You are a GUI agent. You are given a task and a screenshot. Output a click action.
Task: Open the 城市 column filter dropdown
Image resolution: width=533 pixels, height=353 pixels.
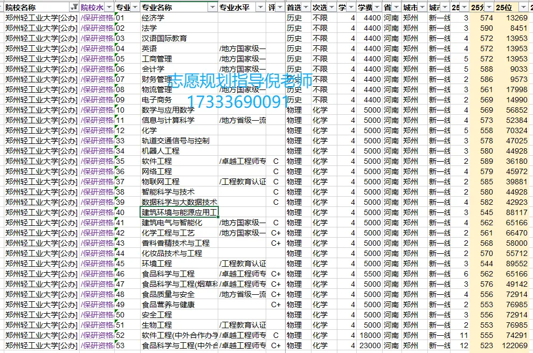[x=422, y=8]
